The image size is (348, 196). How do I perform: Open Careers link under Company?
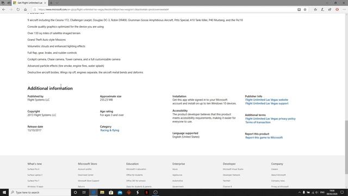(275, 169)
